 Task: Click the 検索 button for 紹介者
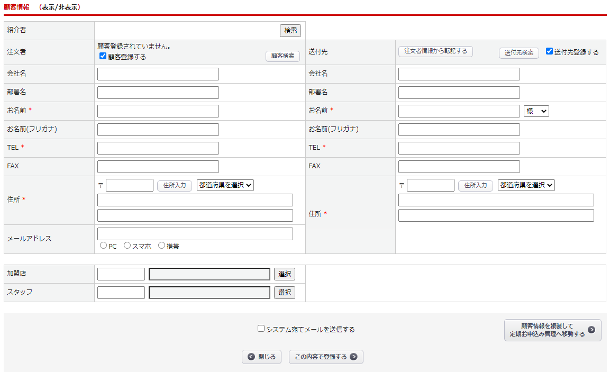click(290, 31)
